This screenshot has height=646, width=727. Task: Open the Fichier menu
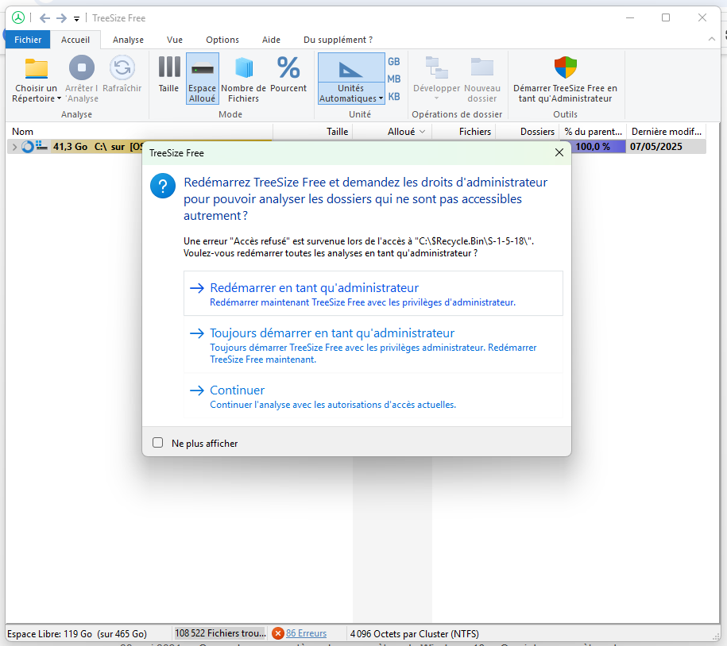[x=28, y=40]
